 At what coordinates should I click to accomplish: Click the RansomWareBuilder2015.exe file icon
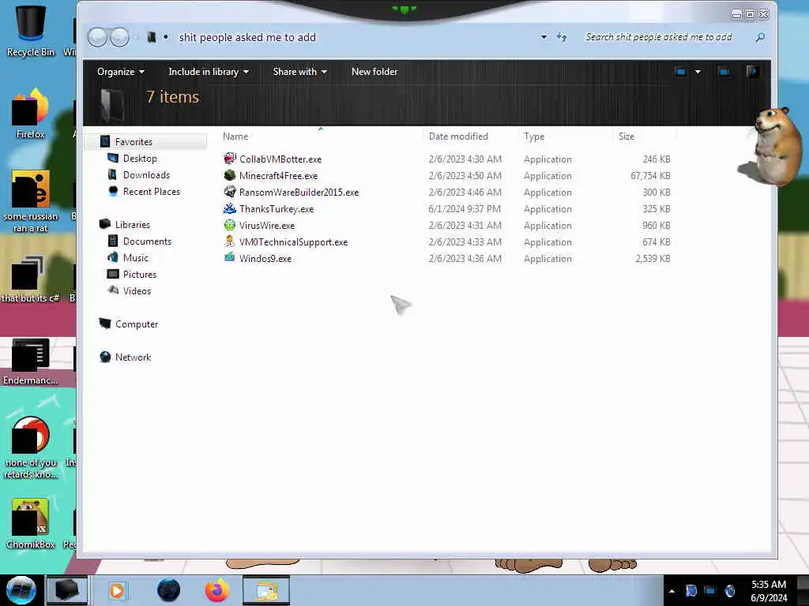[230, 192]
